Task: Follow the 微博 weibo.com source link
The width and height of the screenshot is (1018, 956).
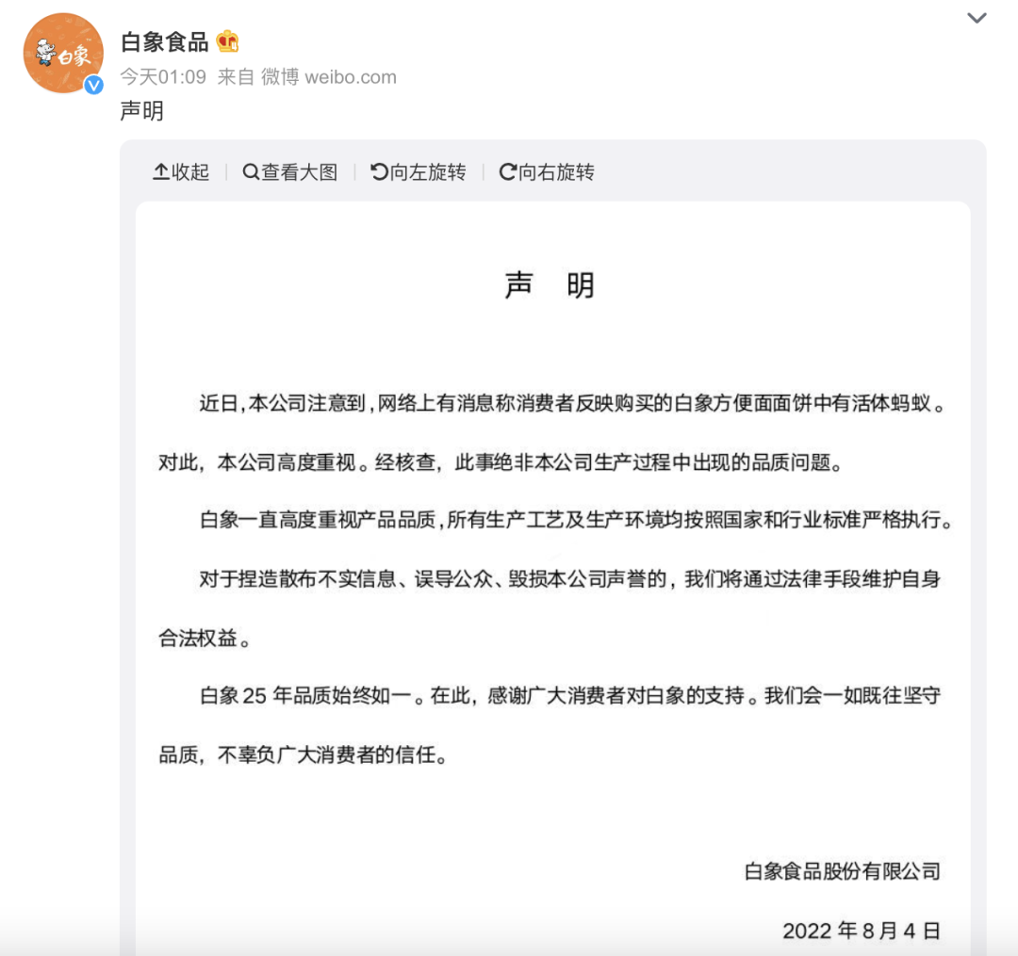Action: [329, 77]
